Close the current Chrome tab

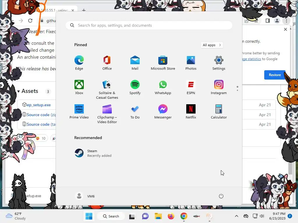(x=73, y=10)
